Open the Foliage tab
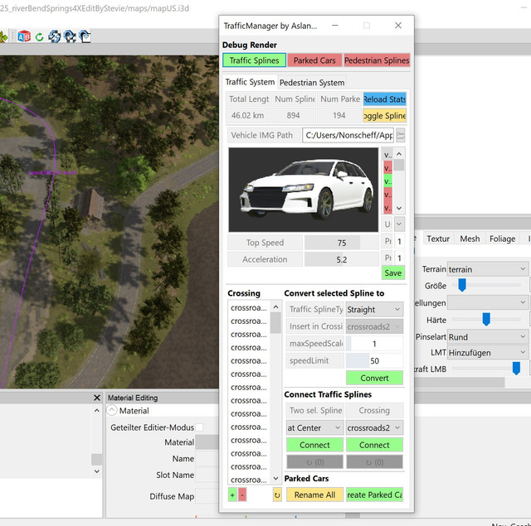This screenshot has width=531, height=526. click(502, 239)
